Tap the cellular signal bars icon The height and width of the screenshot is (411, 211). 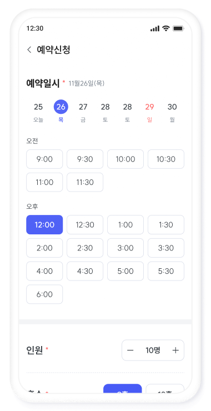pos(155,28)
